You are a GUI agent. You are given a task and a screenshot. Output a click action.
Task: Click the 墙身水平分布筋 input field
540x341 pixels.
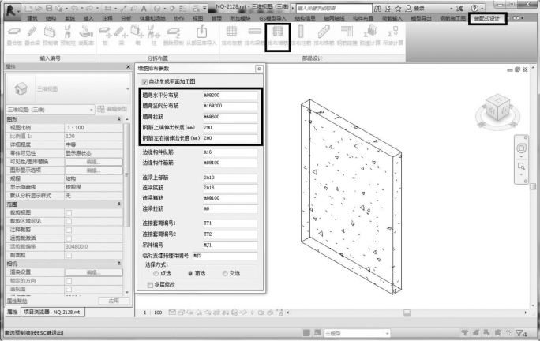[230, 96]
